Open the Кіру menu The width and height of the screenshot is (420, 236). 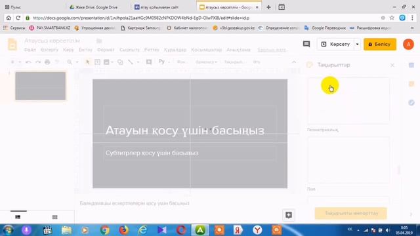[68, 50]
